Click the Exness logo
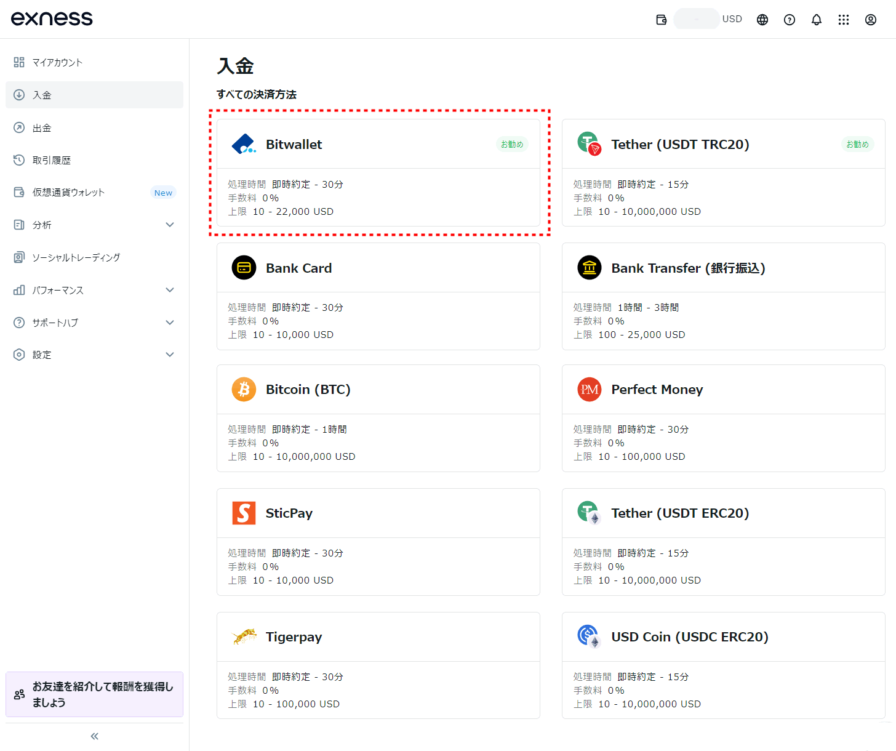Viewport: 896px width, 751px height. [x=52, y=18]
